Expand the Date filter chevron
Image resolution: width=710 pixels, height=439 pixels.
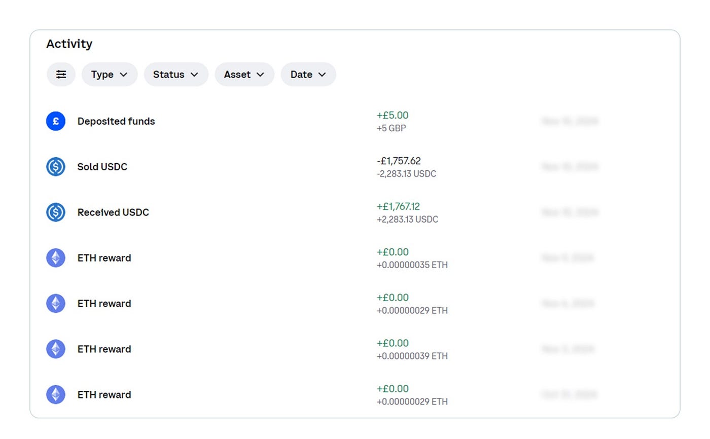coord(308,74)
